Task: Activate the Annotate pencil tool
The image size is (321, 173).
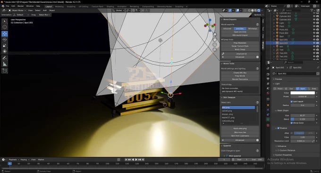Action: [5, 58]
